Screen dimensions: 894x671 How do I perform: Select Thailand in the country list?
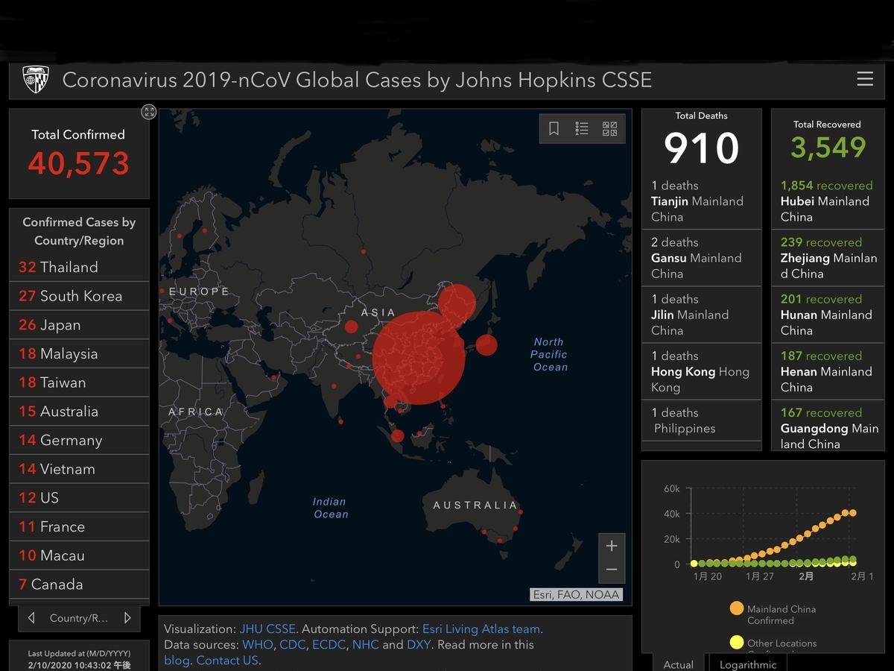point(79,267)
